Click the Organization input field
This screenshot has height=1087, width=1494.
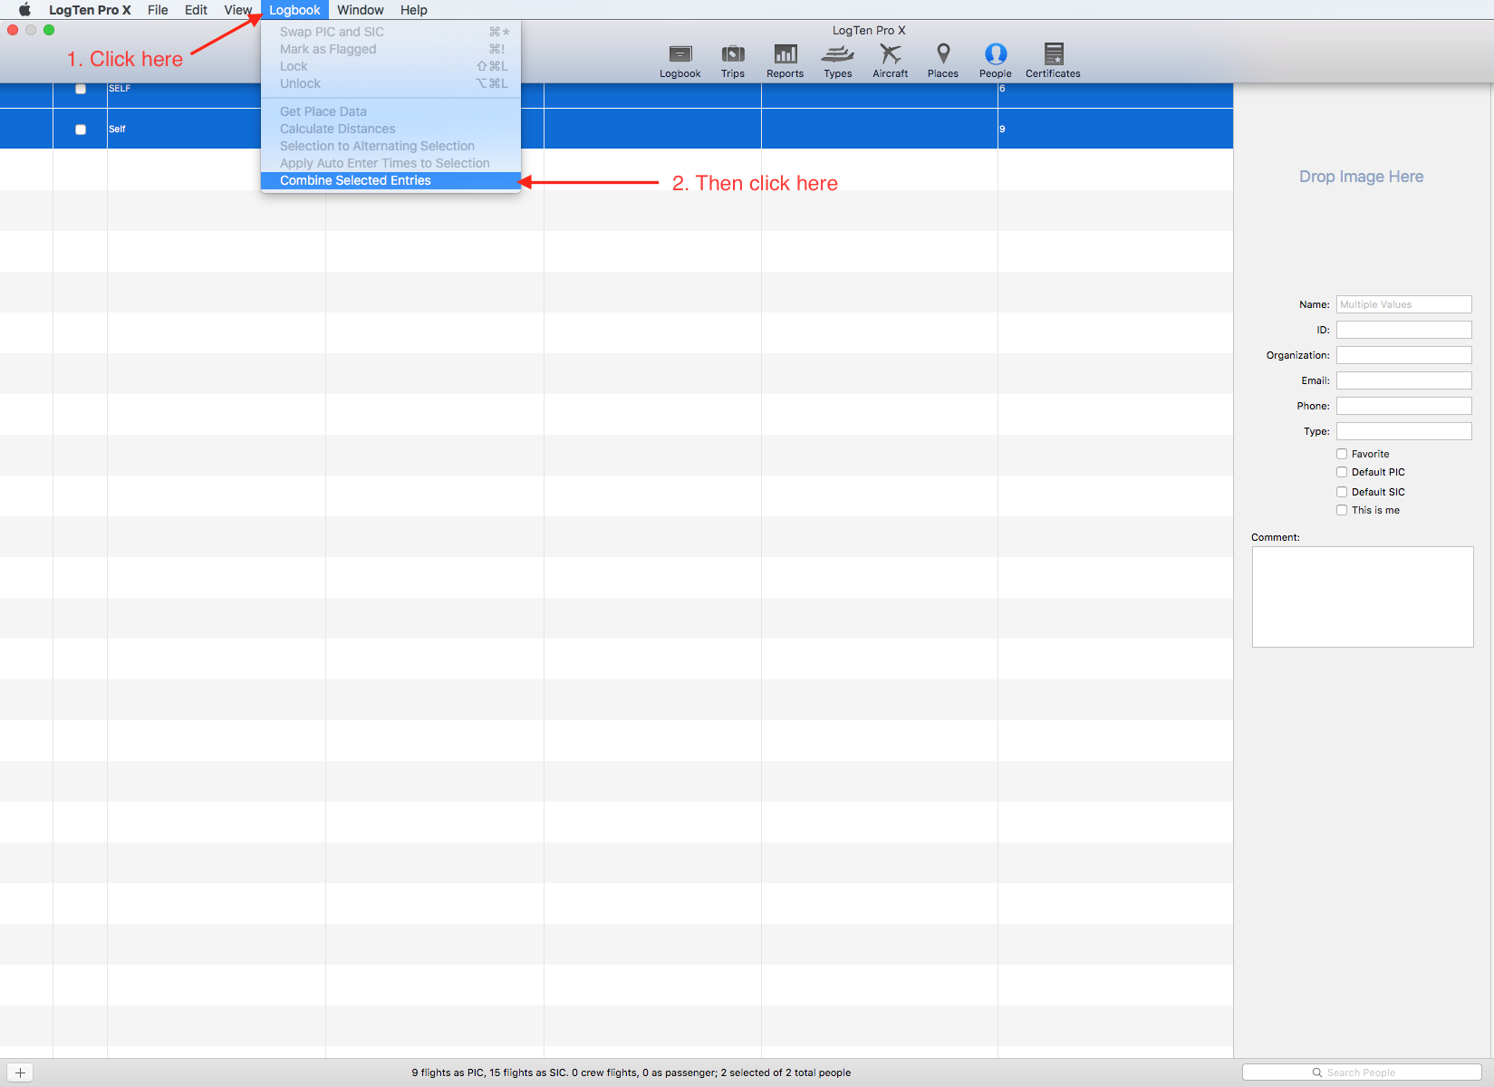(x=1403, y=355)
